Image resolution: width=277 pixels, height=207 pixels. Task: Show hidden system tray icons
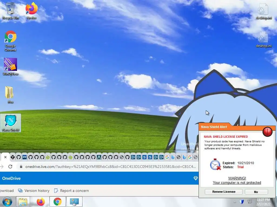click(x=235, y=202)
